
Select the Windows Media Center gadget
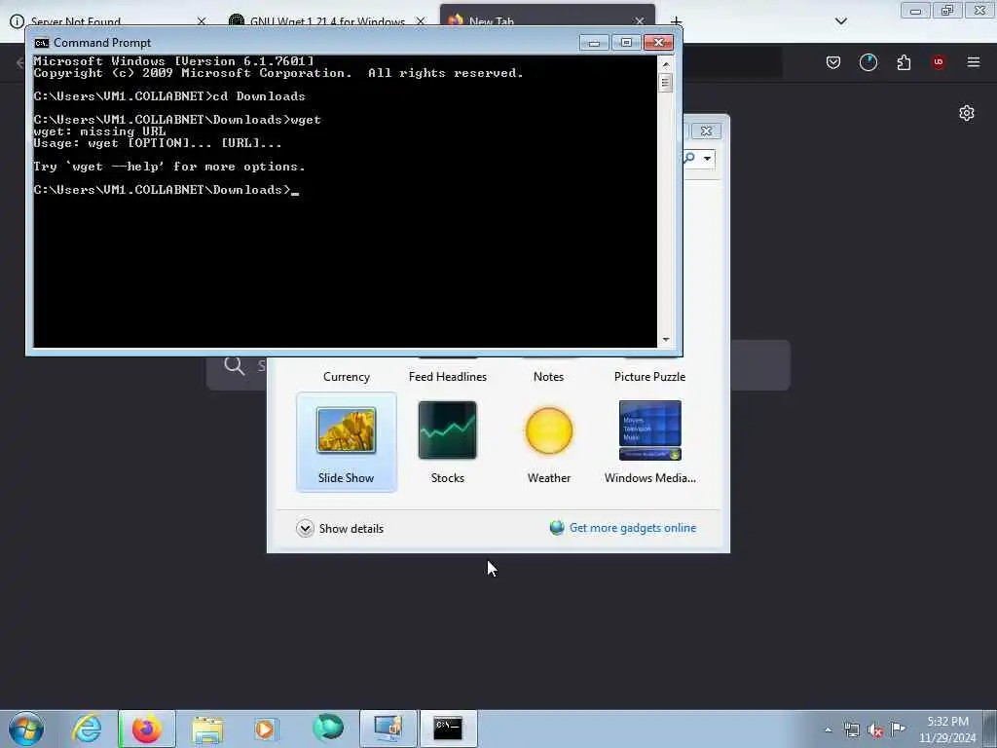[x=649, y=442]
